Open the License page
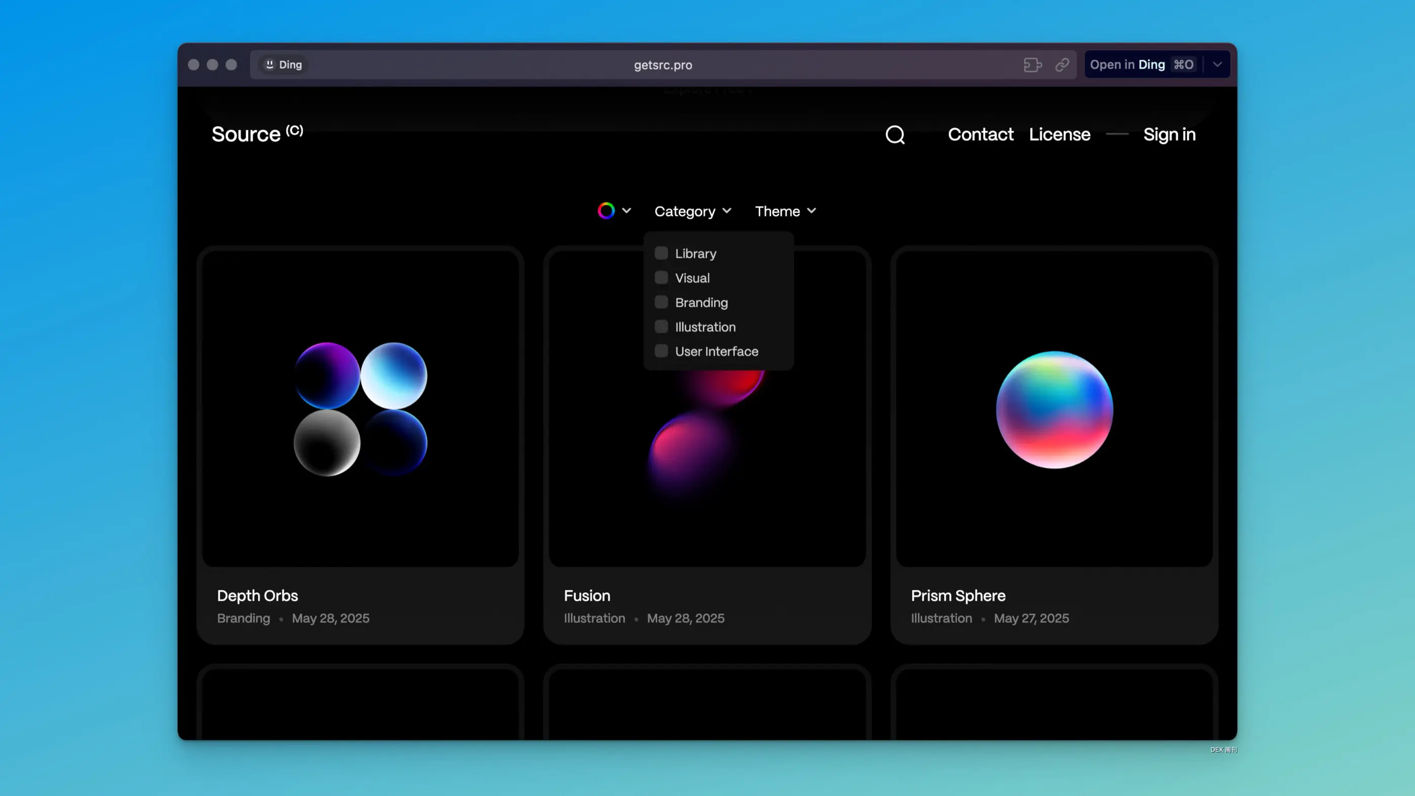This screenshot has height=796, width=1415. pyautogui.click(x=1060, y=134)
